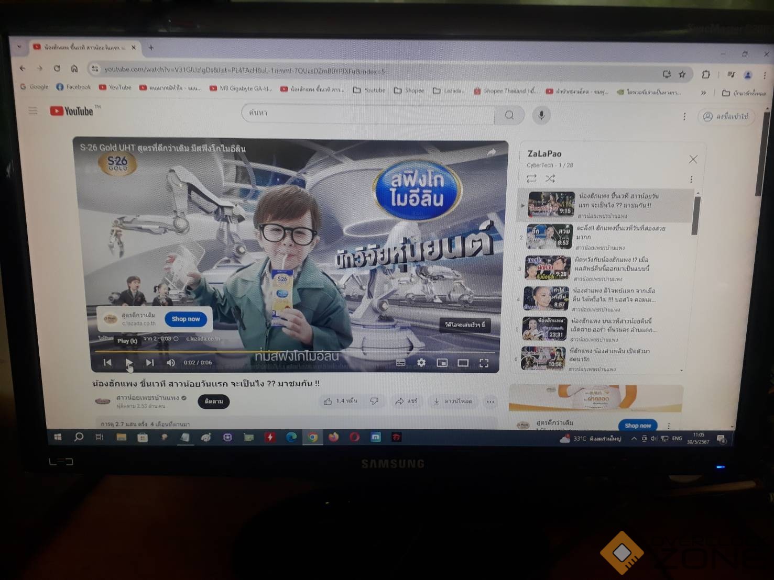Open the Lazada bookmarks folder
The width and height of the screenshot is (774, 580).
pos(449,91)
